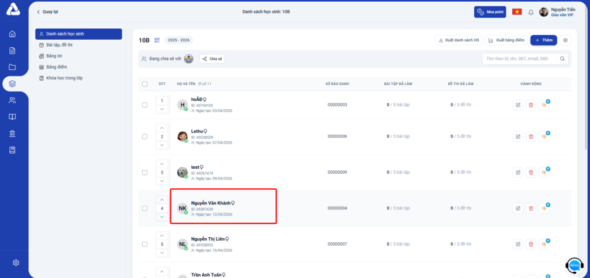
Task: Move Lethu row up with chevron
Action: [x=162, y=128]
